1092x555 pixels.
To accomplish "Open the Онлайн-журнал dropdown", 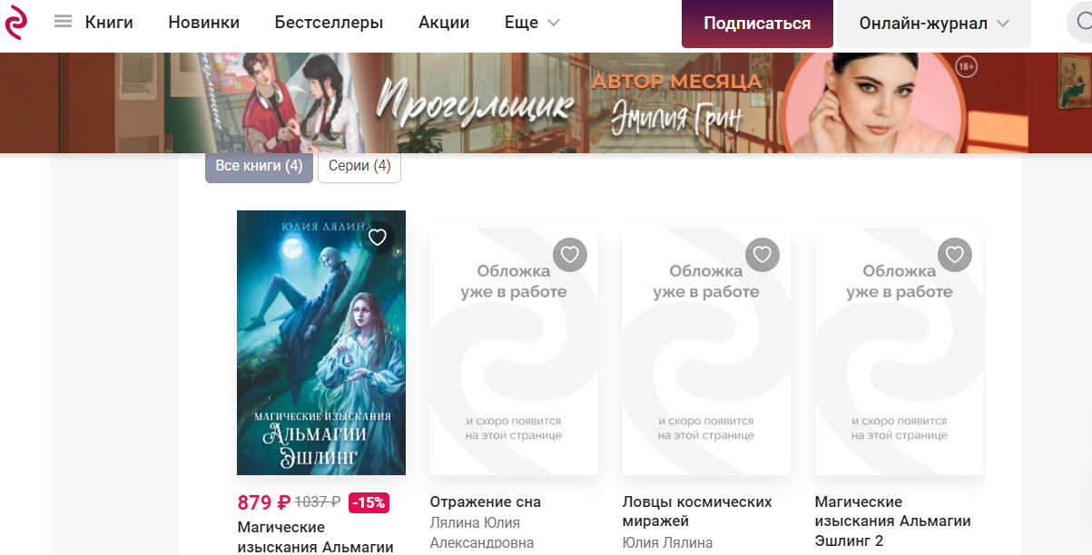I will click(x=933, y=24).
